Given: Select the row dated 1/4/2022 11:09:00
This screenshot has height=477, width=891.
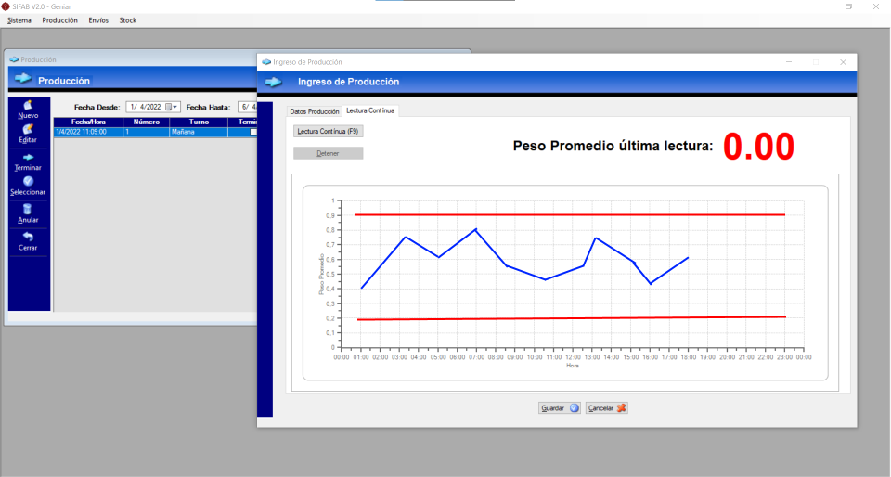Looking at the screenshot, I should click(156, 132).
